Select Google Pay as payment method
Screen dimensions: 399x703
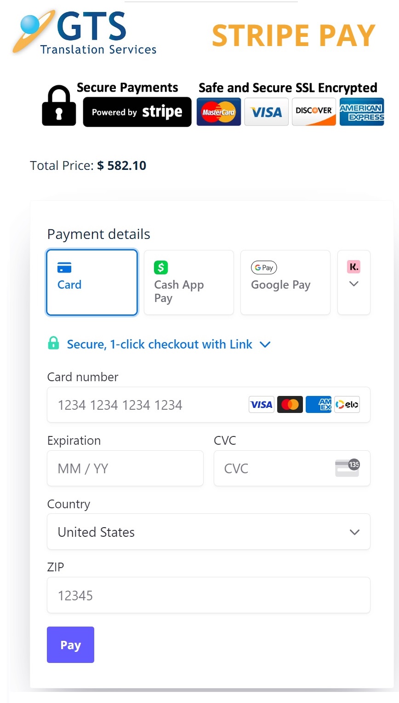tap(285, 282)
